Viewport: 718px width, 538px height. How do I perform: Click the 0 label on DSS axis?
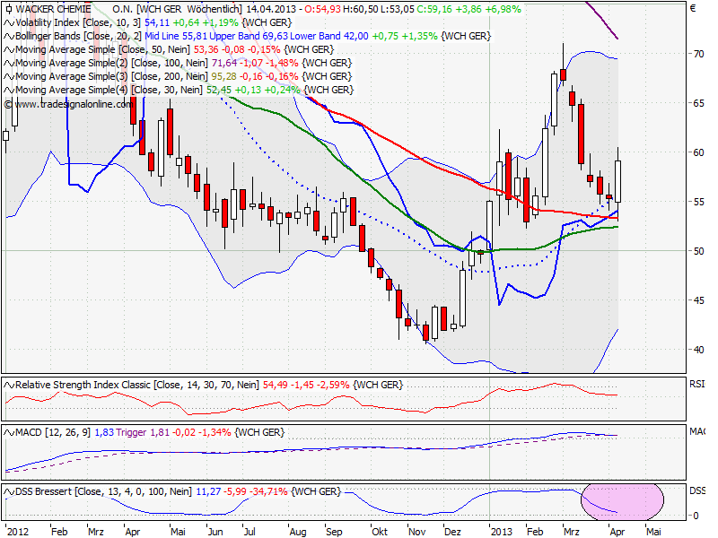tap(696, 516)
